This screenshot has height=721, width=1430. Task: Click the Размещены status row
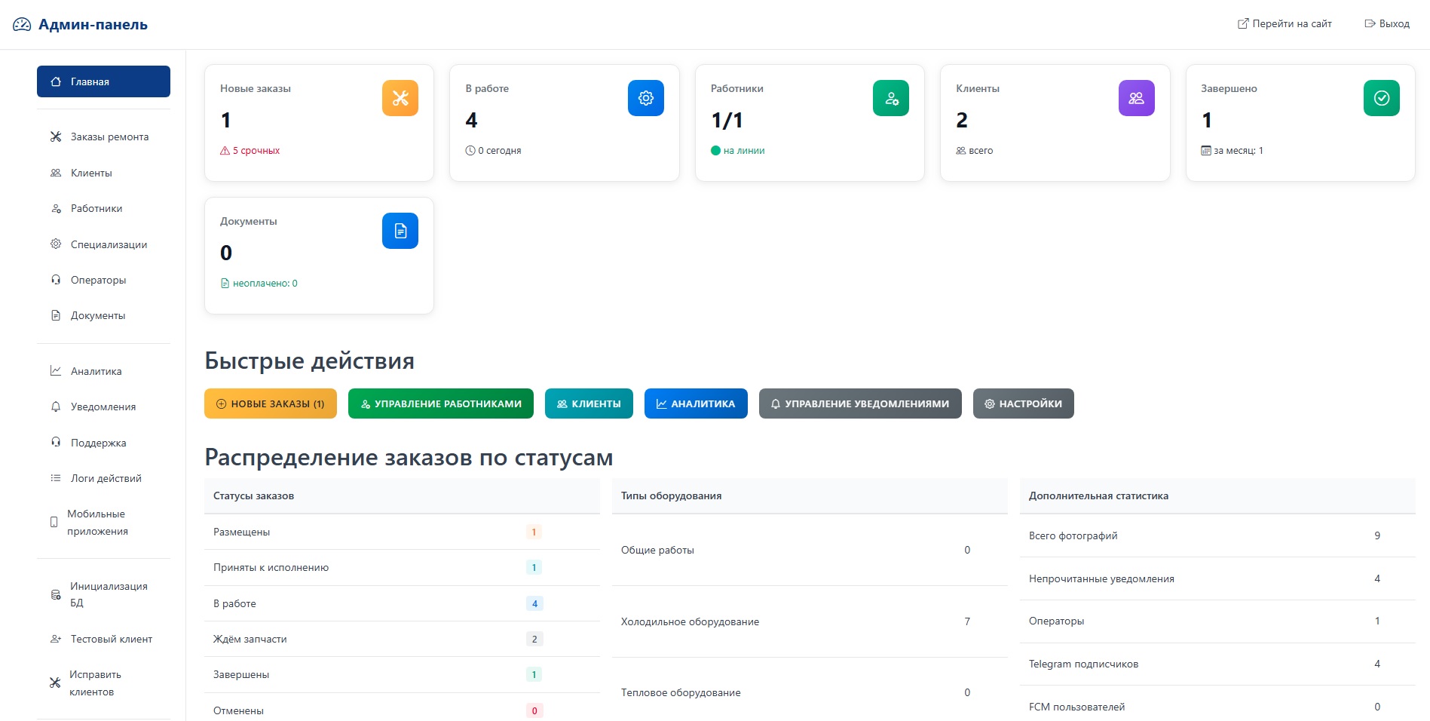tap(402, 532)
